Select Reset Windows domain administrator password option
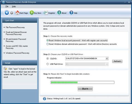132x104 pixels. [x=82, y=44]
